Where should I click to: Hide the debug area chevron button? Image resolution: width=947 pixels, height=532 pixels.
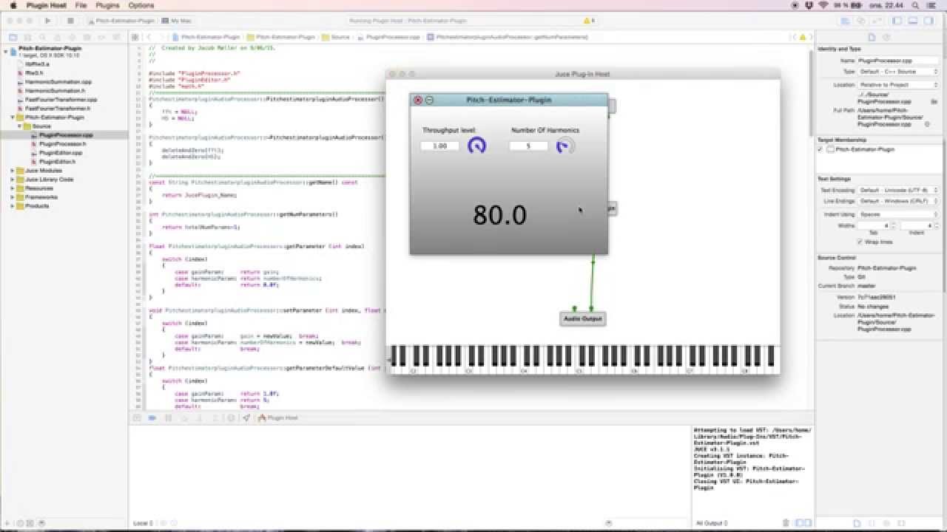tap(137, 418)
